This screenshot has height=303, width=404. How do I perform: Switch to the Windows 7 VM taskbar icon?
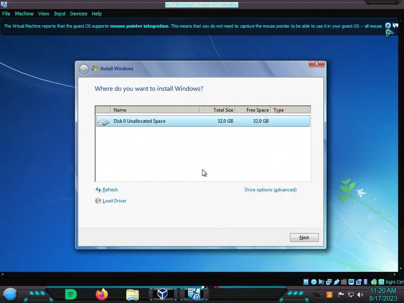pos(194,294)
